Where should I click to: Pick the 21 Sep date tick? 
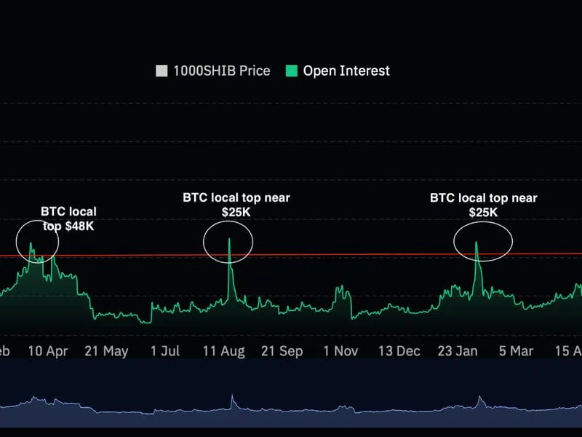[x=282, y=351]
